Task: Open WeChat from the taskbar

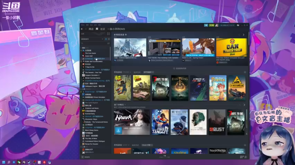Action: (x=19, y=162)
